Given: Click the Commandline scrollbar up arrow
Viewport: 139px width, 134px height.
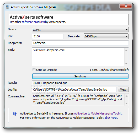Looking at the screenshot, I should (126, 96).
